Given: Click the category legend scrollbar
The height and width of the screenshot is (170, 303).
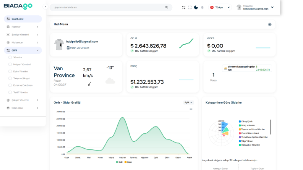Looking at the screenshot, I should click(271, 127).
